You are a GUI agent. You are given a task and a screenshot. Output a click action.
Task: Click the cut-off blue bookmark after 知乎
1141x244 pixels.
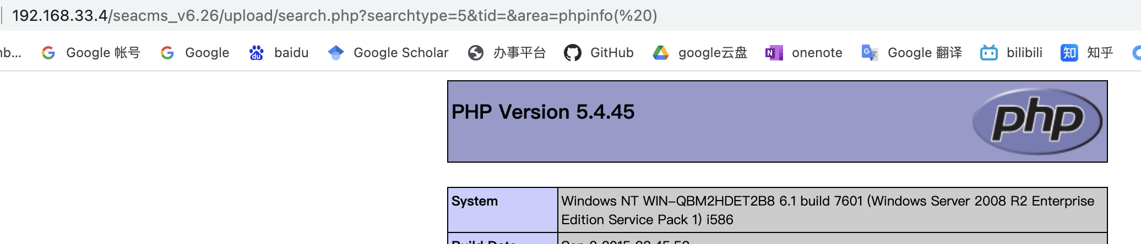click(x=1137, y=53)
